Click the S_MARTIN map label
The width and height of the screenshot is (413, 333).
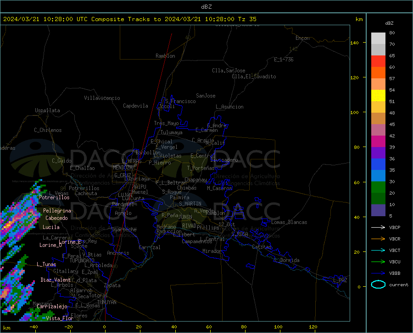click(190, 204)
